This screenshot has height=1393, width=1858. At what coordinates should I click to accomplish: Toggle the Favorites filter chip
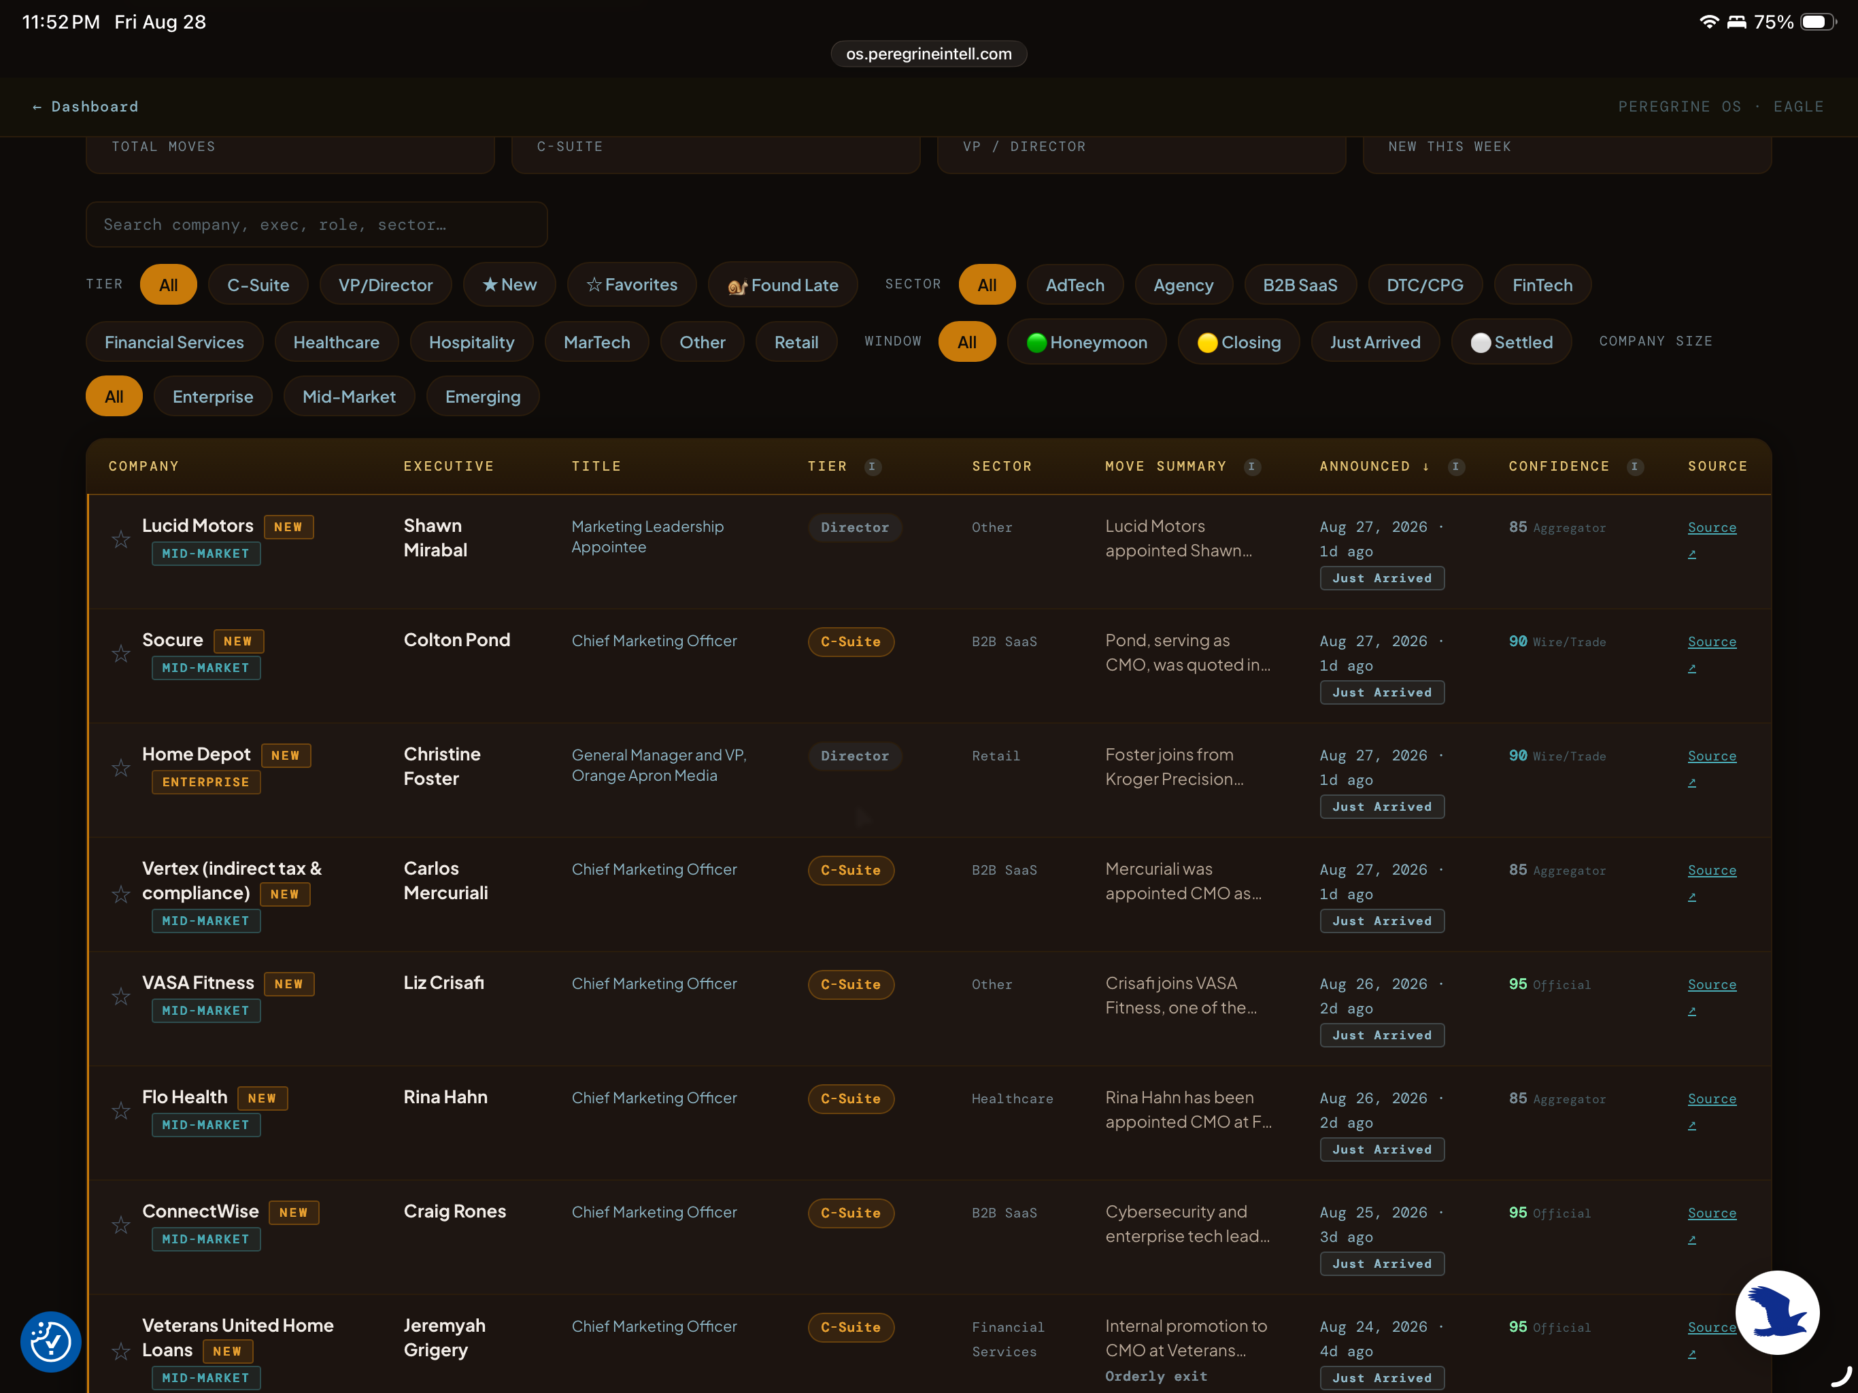pos(632,285)
